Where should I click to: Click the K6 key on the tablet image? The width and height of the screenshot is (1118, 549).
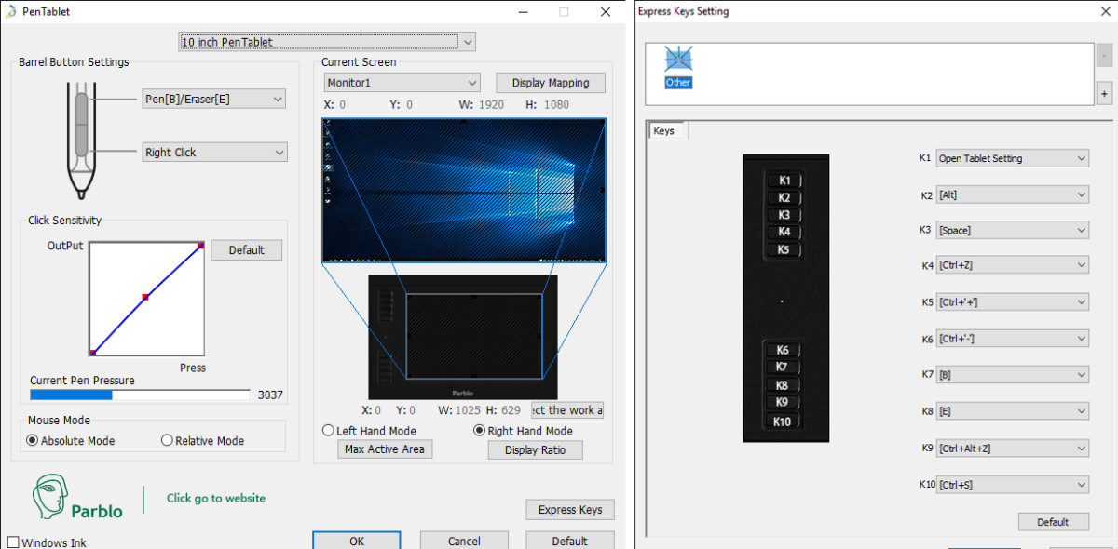click(783, 350)
